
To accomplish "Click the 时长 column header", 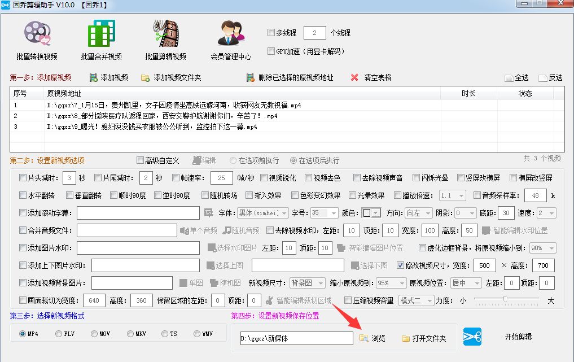I will pos(468,93).
